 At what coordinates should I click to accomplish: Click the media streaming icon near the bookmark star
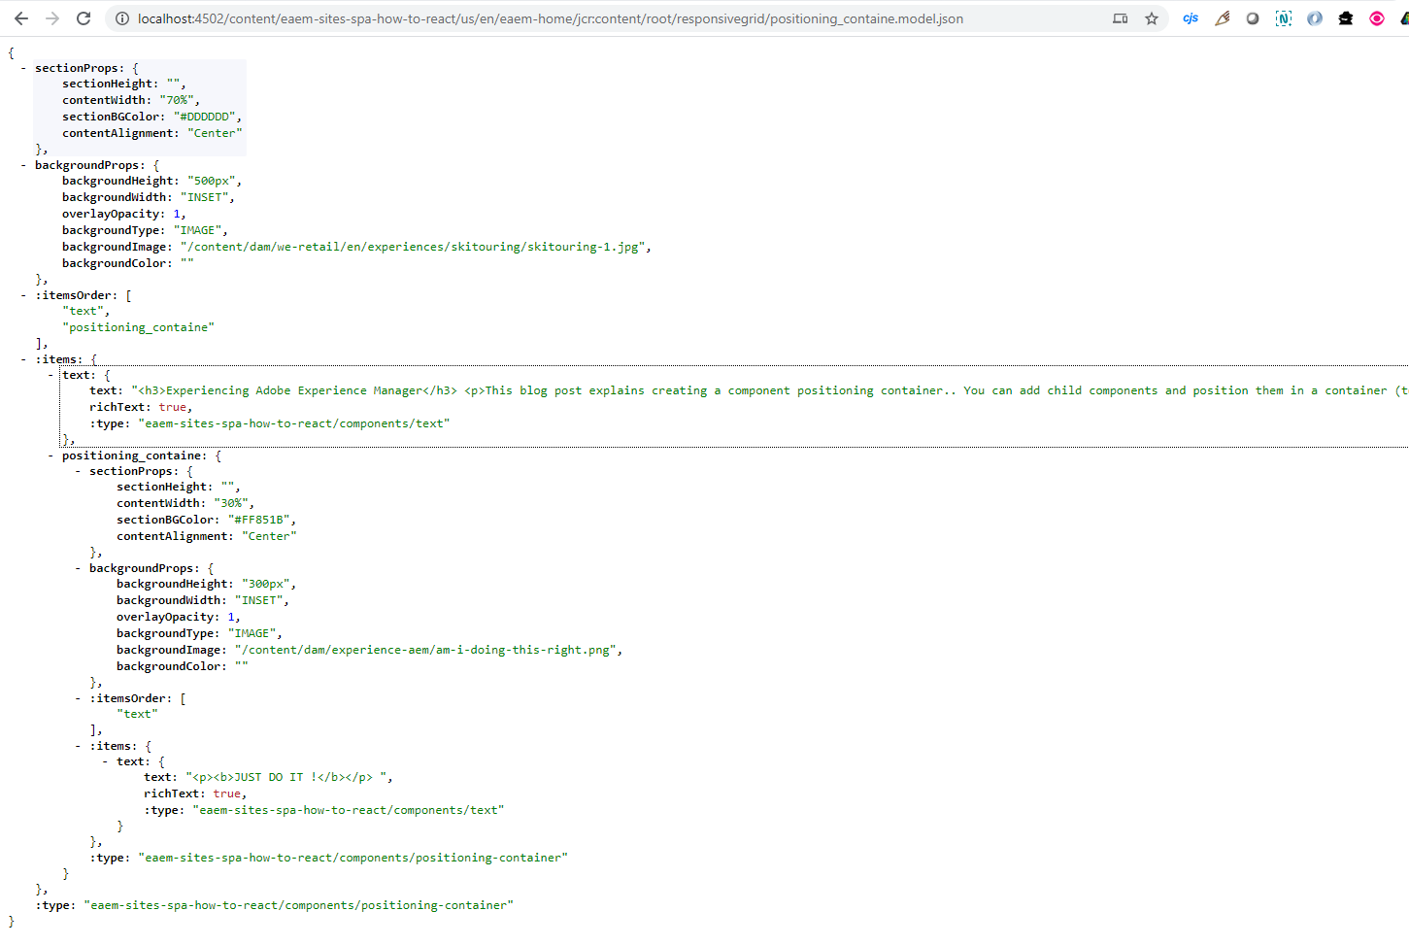[x=1119, y=17]
